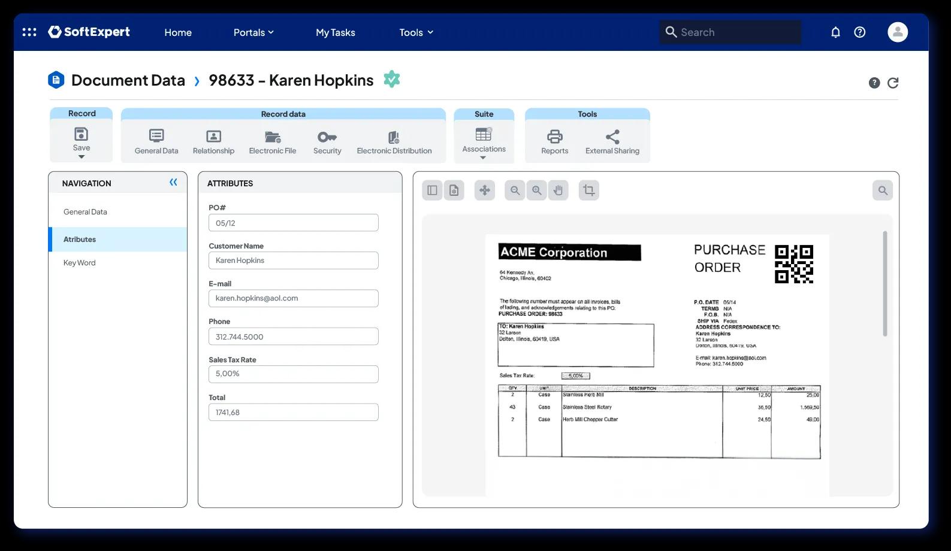This screenshot has width=951, height=551.
Task: Open the notifications bell
Action: click(835, 32)
